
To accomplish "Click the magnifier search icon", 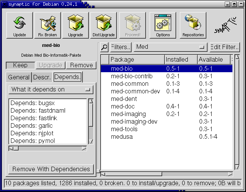I will pos(104,47).
